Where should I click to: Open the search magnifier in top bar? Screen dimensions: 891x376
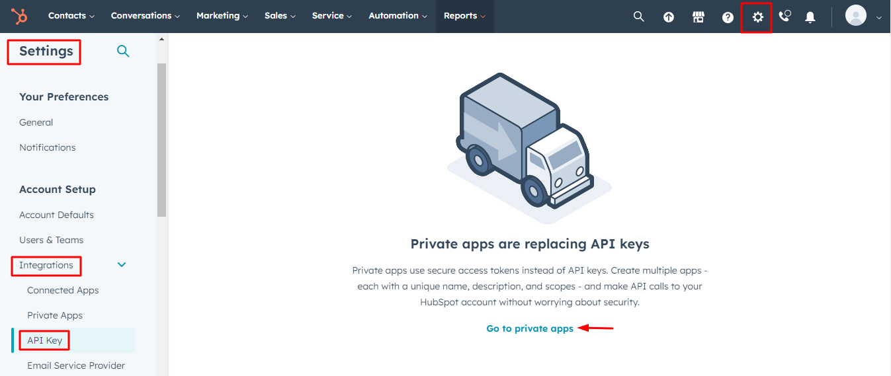tap(638, 17)
